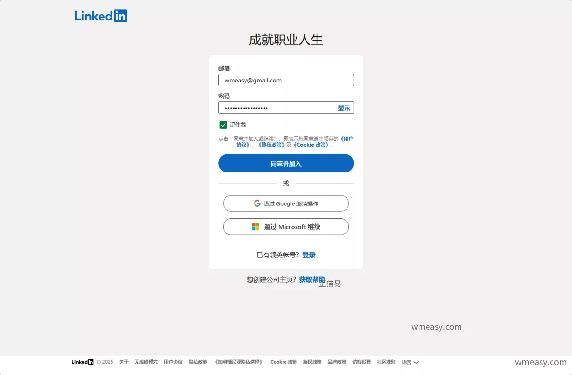The image size is (572, 375).
Task: Continue with Microsoft button
Action: pos(286,227)
